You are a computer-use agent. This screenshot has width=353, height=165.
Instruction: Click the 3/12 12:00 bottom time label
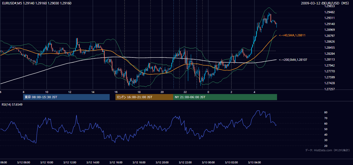(x=70, y=162)
